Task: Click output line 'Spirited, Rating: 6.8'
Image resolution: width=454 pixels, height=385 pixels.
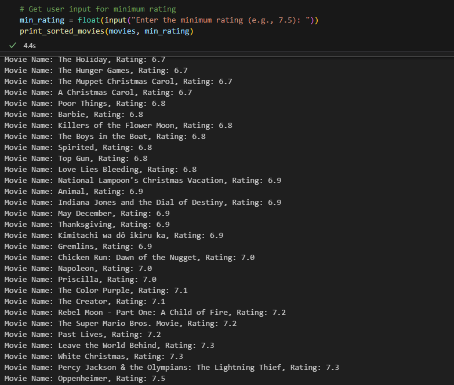Action: [x=78, y=148]
